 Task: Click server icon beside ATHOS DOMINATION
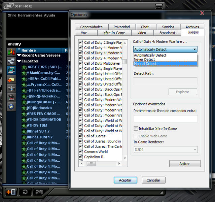(24, 120)
